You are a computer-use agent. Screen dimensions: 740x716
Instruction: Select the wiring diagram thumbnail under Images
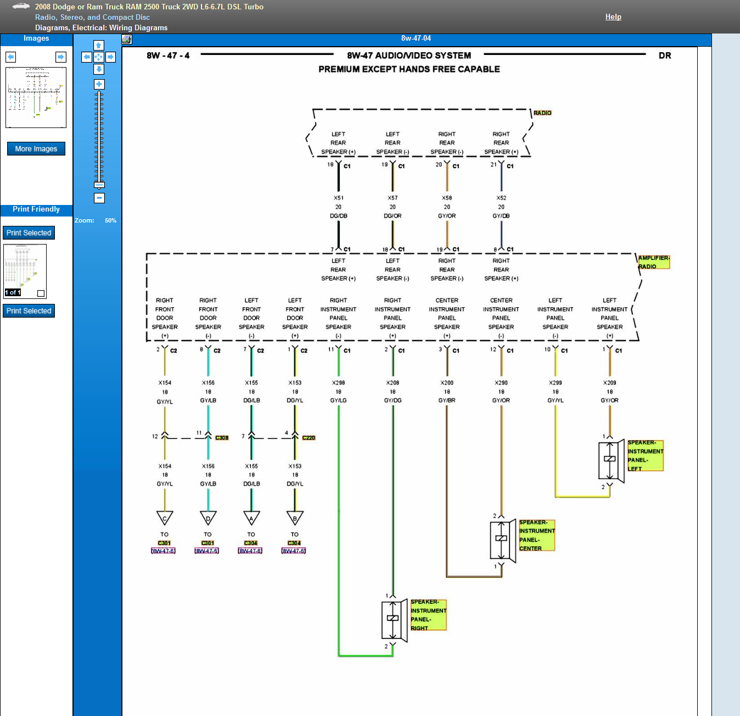pyautogui.click(x=36, y=97)
